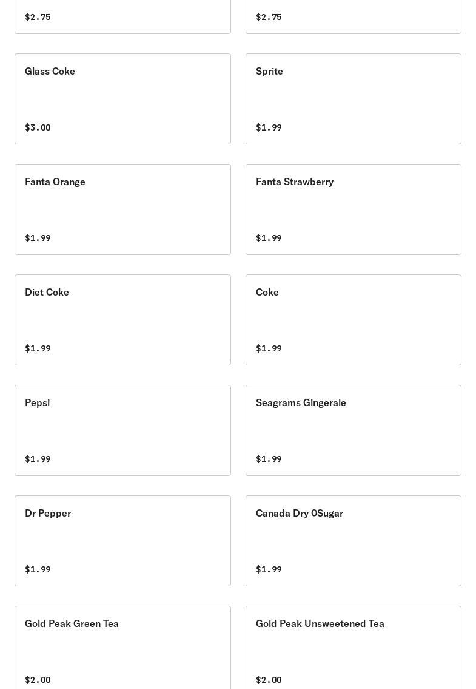Image resolution: width=476 pixels, height=689 pixels.
Task: Add Diet Coke by clicking its card
Action: tap(122, 320)
